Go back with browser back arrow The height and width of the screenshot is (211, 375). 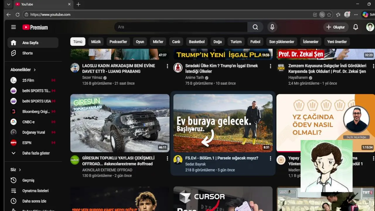[x=8, y=14]
